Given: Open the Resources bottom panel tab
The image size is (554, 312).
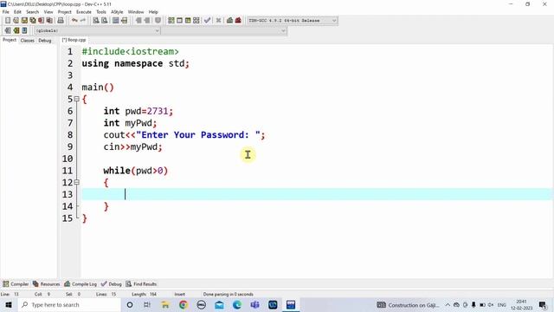Looking at the screenshot, I should tap(46, 284).
